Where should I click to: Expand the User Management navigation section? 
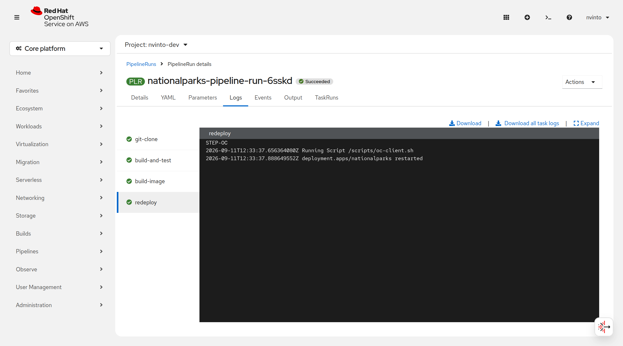[60, 287]
